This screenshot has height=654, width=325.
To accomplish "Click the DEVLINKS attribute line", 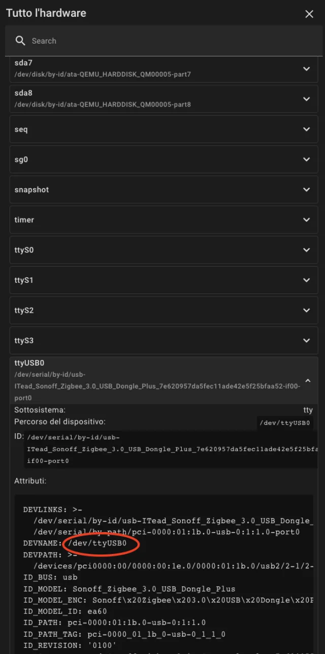I will coord(51,509).
